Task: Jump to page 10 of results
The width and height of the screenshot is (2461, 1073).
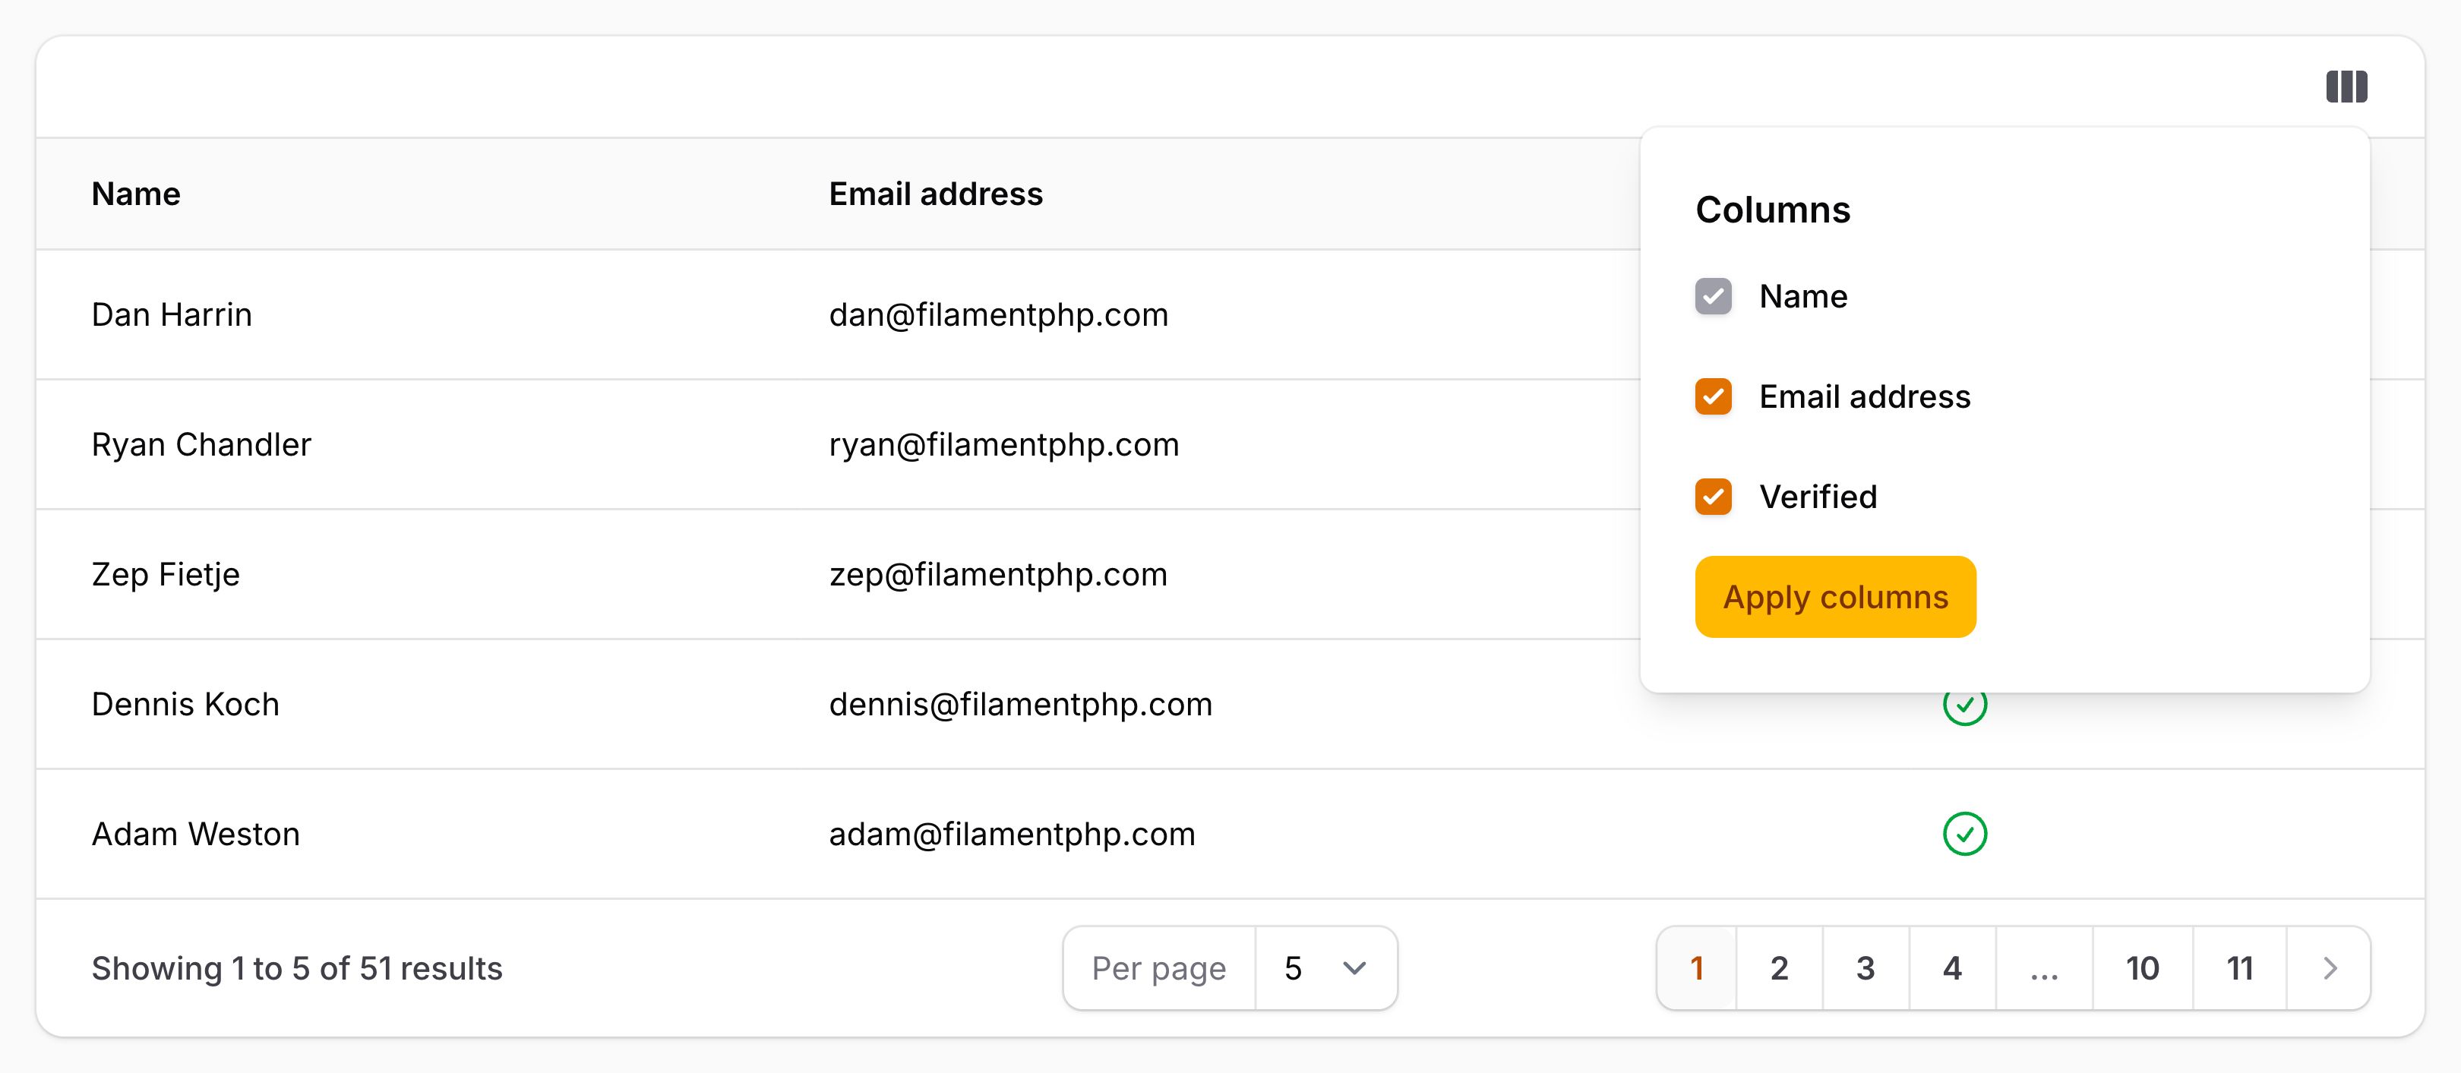Action: coord(2143,968)
